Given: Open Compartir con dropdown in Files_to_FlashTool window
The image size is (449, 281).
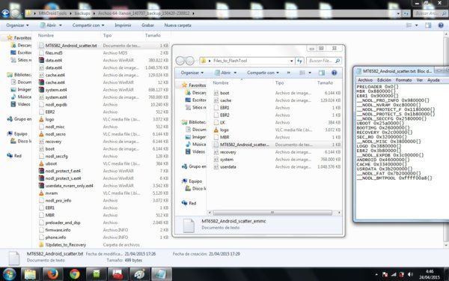Looking at the screenshot, I should 263,73.
